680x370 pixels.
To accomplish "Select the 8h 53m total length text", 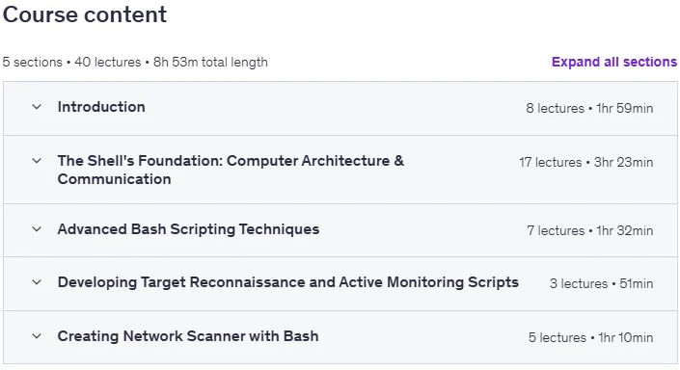I will pos(210,62).
